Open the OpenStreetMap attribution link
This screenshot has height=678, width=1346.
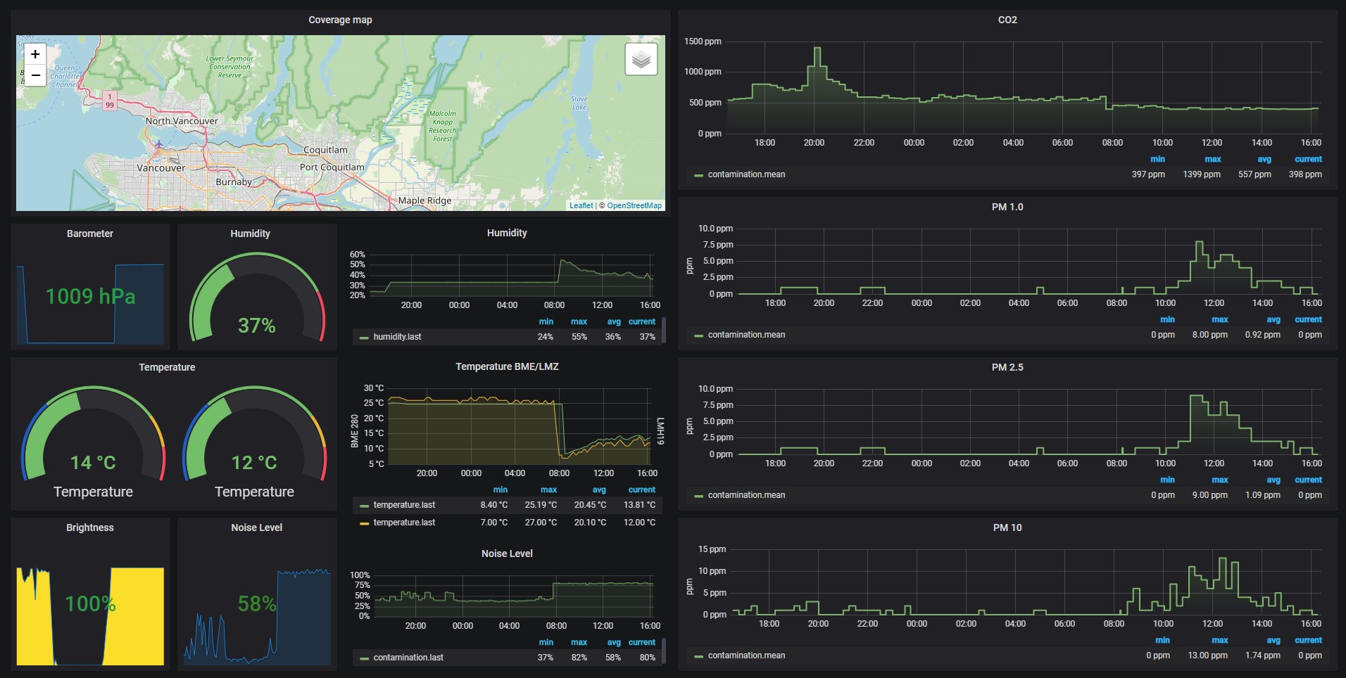[634, 205]
